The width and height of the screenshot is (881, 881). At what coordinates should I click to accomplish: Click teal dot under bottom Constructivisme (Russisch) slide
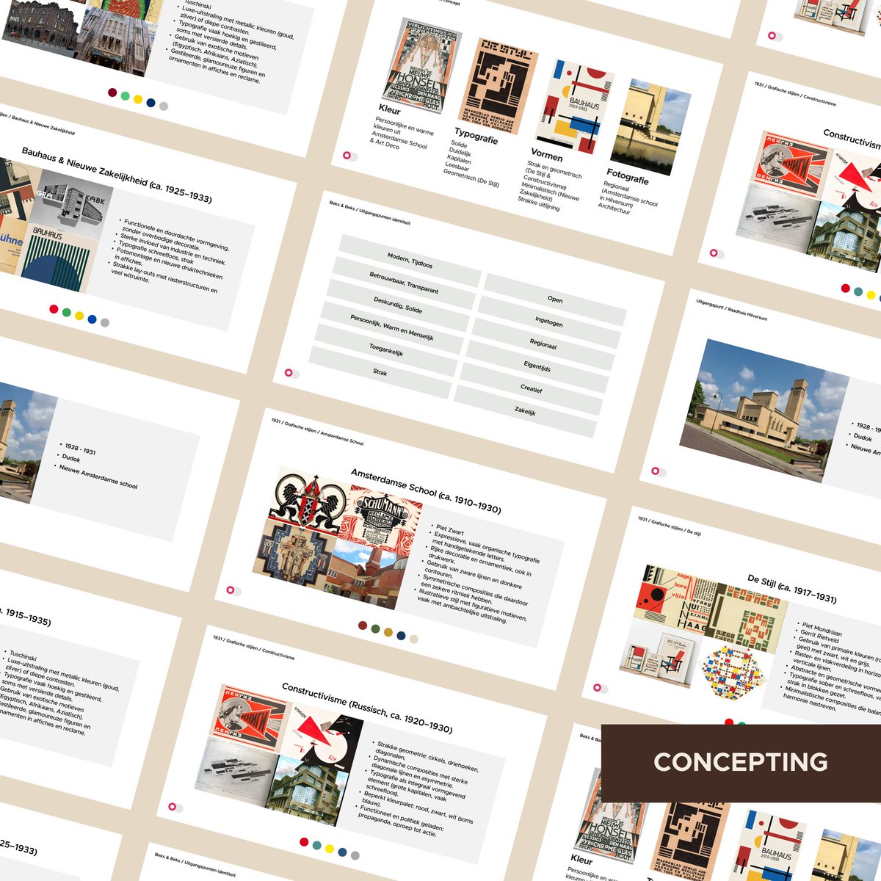316,845
